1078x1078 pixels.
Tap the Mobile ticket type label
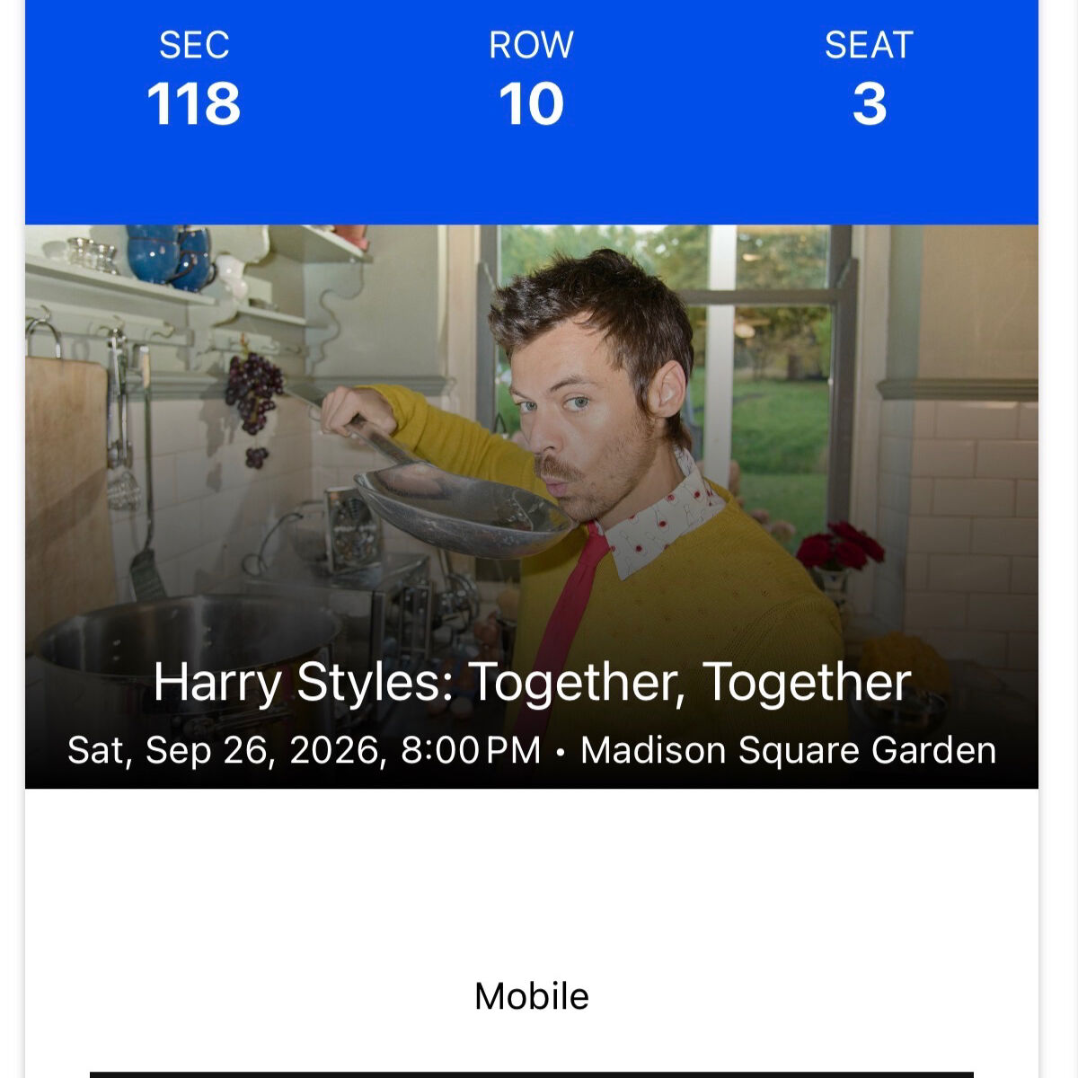pyautogui.click(x=531, y=996)
